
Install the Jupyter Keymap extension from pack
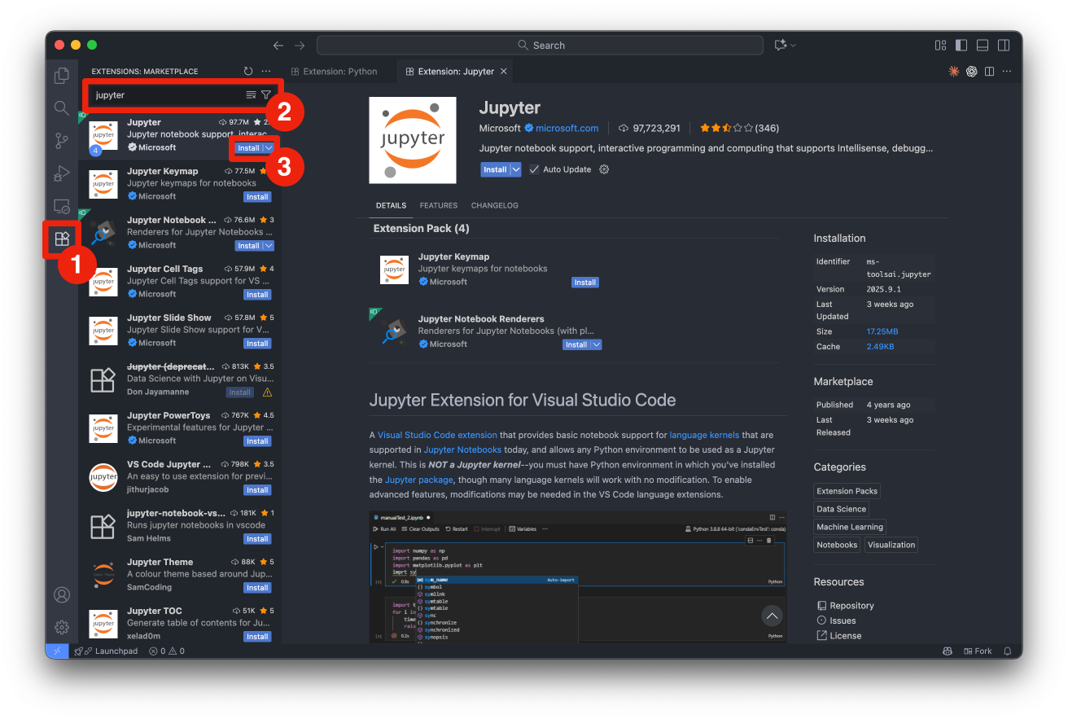click(584, 283)
